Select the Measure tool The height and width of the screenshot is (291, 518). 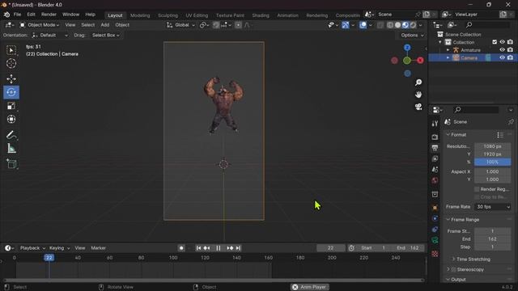(x=11, y=149)
